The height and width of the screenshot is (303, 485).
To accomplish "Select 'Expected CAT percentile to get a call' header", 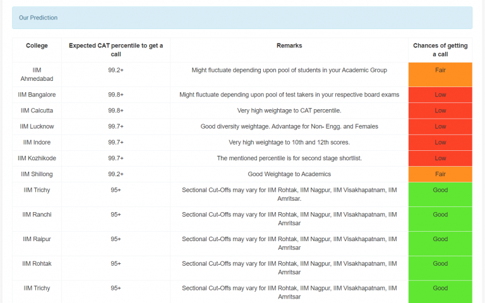I will point(116,50).
